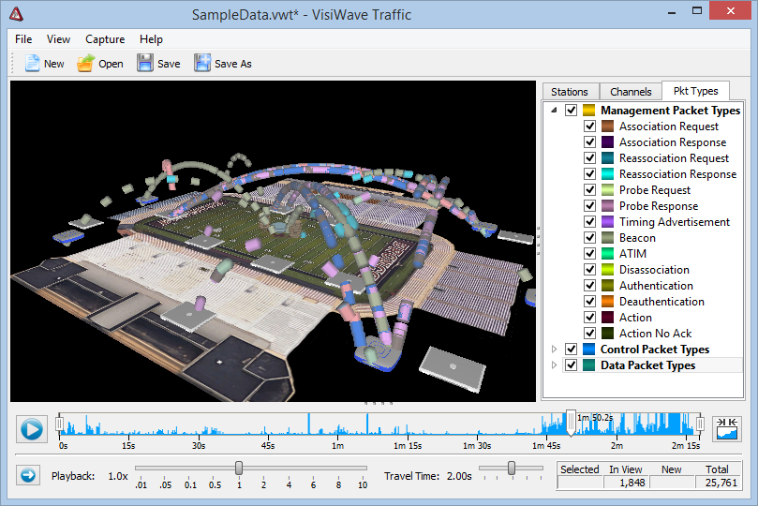This screenshot has height=506, width=758.
Task: Click the Probe Request light green swatch
Action: [x=607, y=190]
